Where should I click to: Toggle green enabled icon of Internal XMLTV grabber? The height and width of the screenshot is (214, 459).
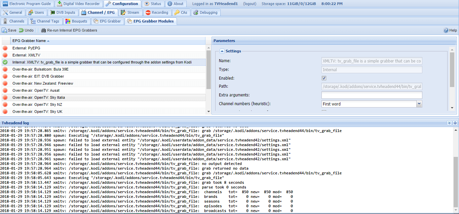point(5,62)
